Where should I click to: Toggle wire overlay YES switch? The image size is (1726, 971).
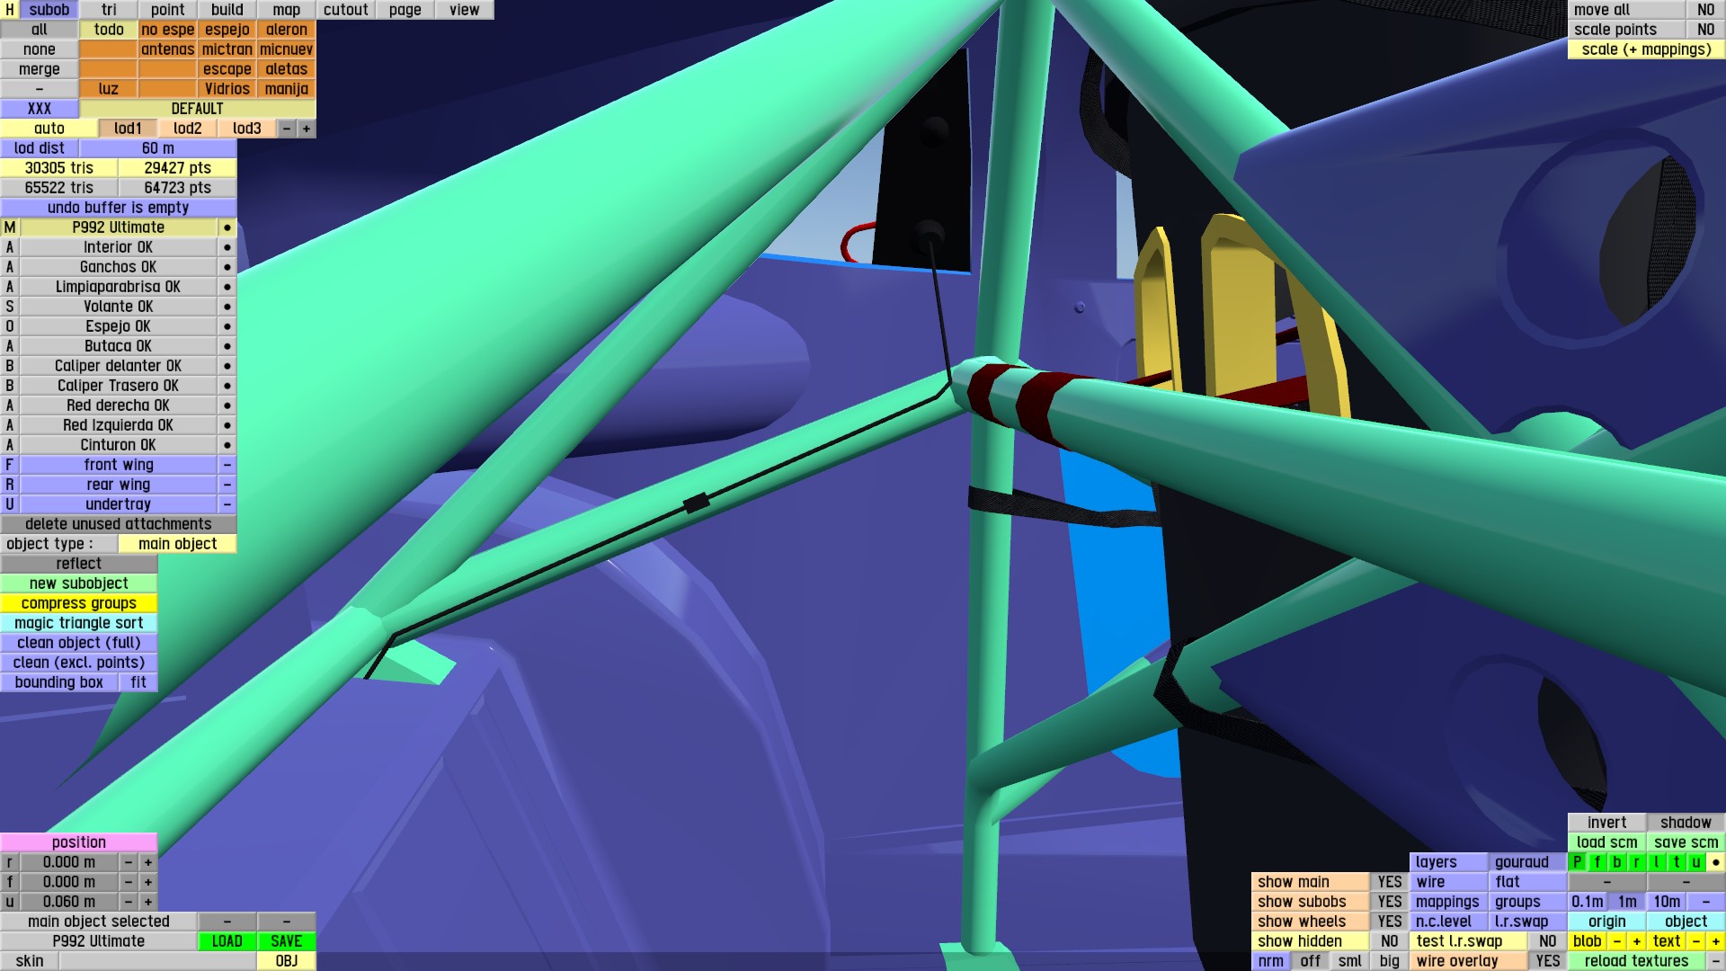coord(1547,961)
